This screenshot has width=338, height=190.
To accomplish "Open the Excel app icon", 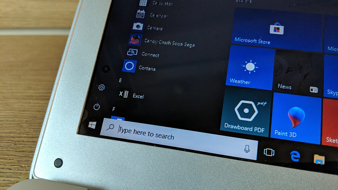I will 124,94.
